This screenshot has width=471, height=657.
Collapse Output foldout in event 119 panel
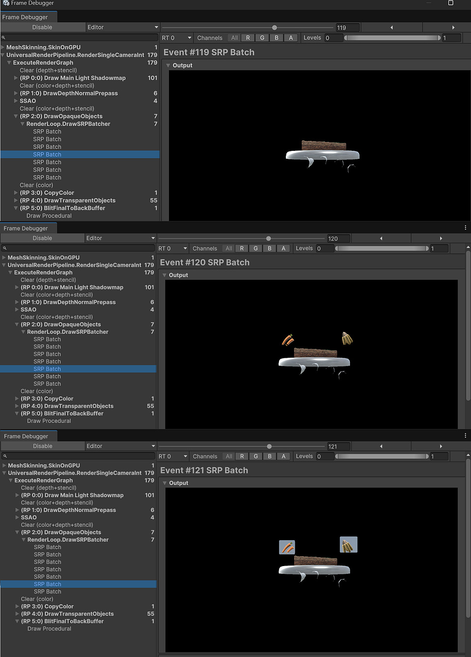coord(168,65)
